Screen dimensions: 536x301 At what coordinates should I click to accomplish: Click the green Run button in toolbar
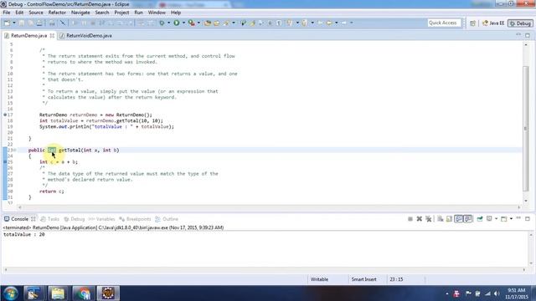[x=177, y=23]
